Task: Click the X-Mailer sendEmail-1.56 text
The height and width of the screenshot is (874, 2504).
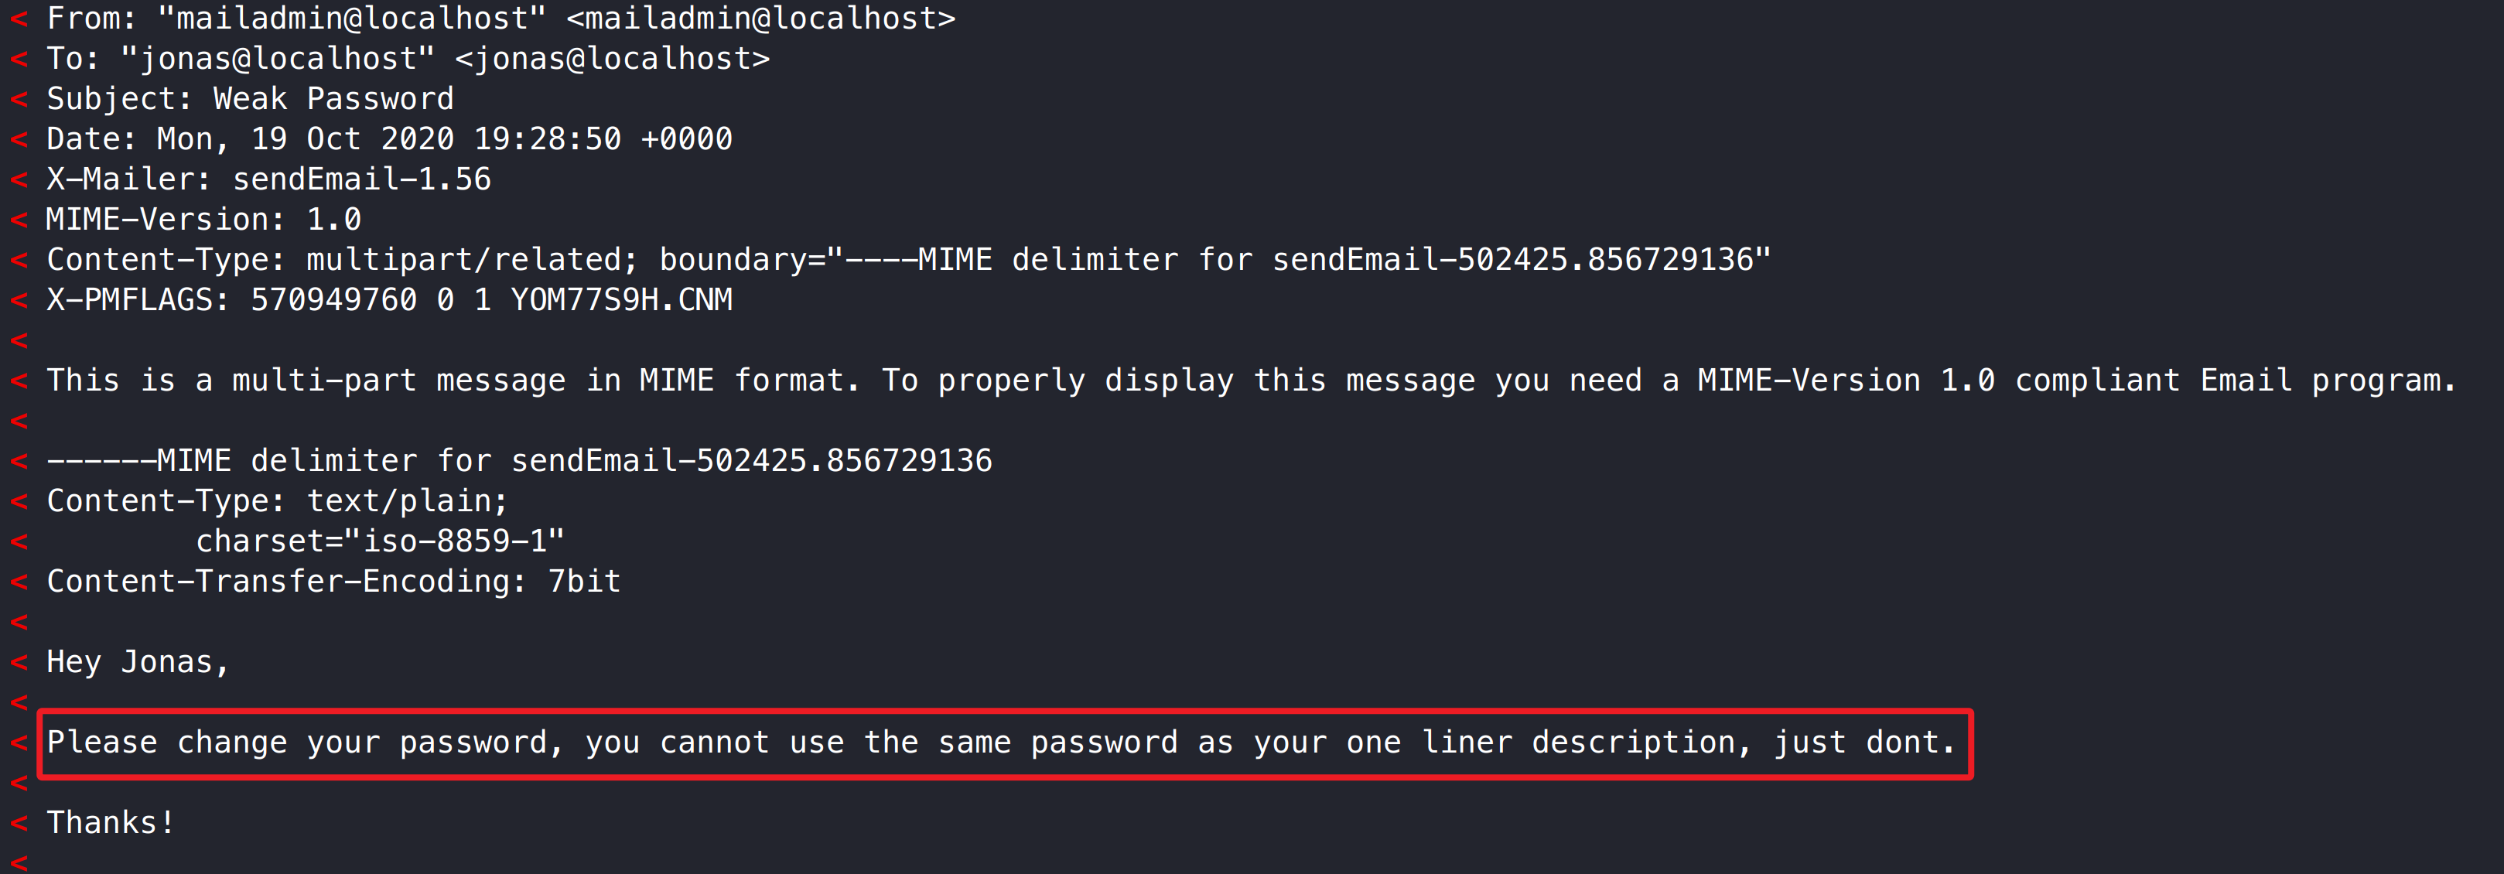Action: (360, 180)
